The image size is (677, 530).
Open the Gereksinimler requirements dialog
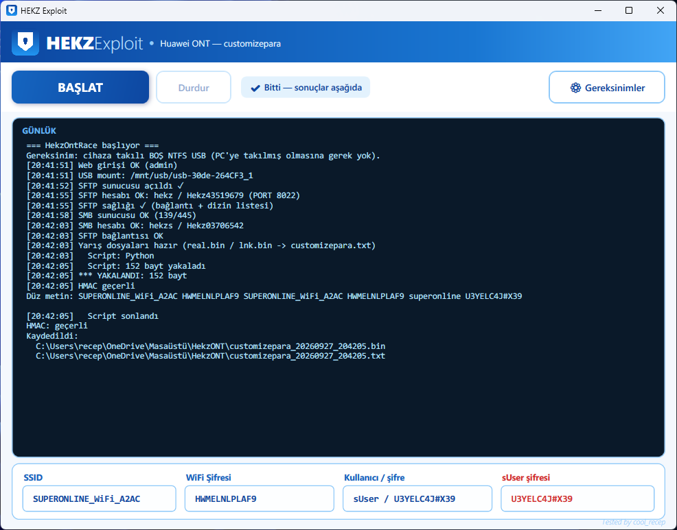click(607, 88)
